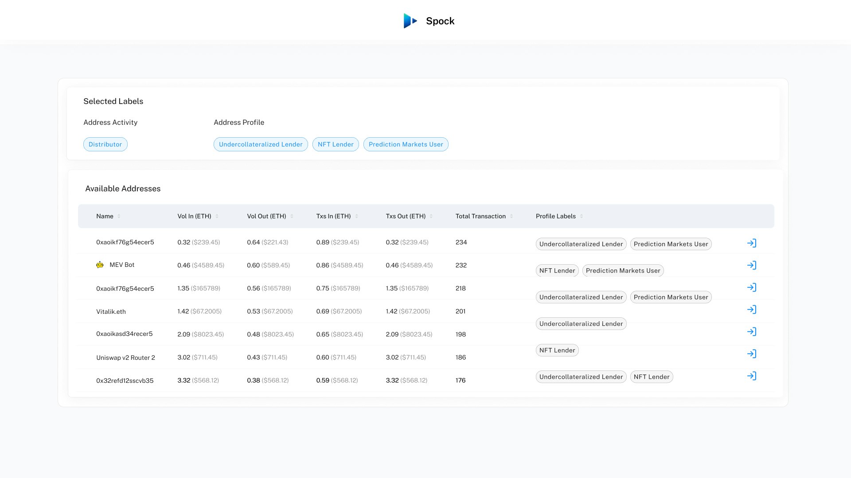Click total transaction value 176
The image size is (851, 478).
click(461, 380)
